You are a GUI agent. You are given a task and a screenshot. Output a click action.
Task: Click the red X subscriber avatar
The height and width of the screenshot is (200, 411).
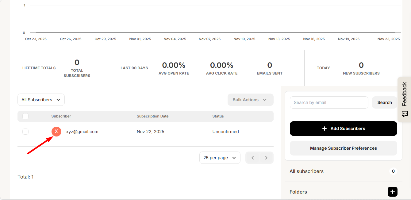(x=56, y=132)
